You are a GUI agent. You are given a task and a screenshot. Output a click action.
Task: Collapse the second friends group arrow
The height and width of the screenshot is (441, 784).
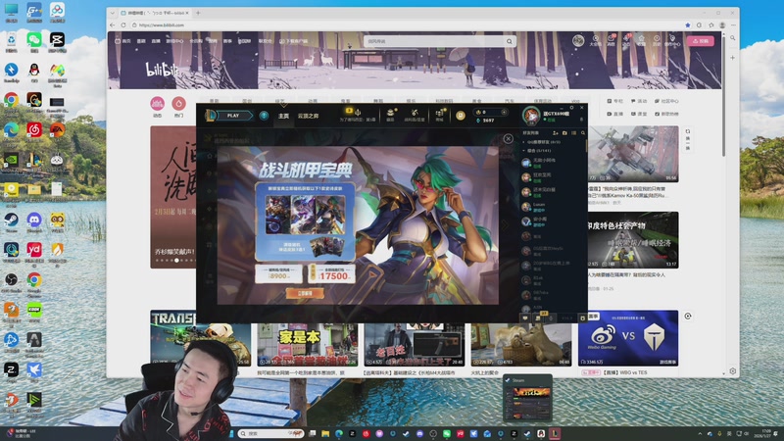(524, 151)
